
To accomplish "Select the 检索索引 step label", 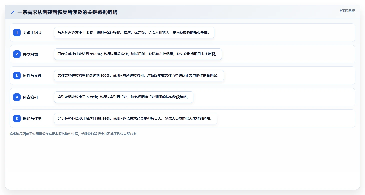I will point(30,97).
